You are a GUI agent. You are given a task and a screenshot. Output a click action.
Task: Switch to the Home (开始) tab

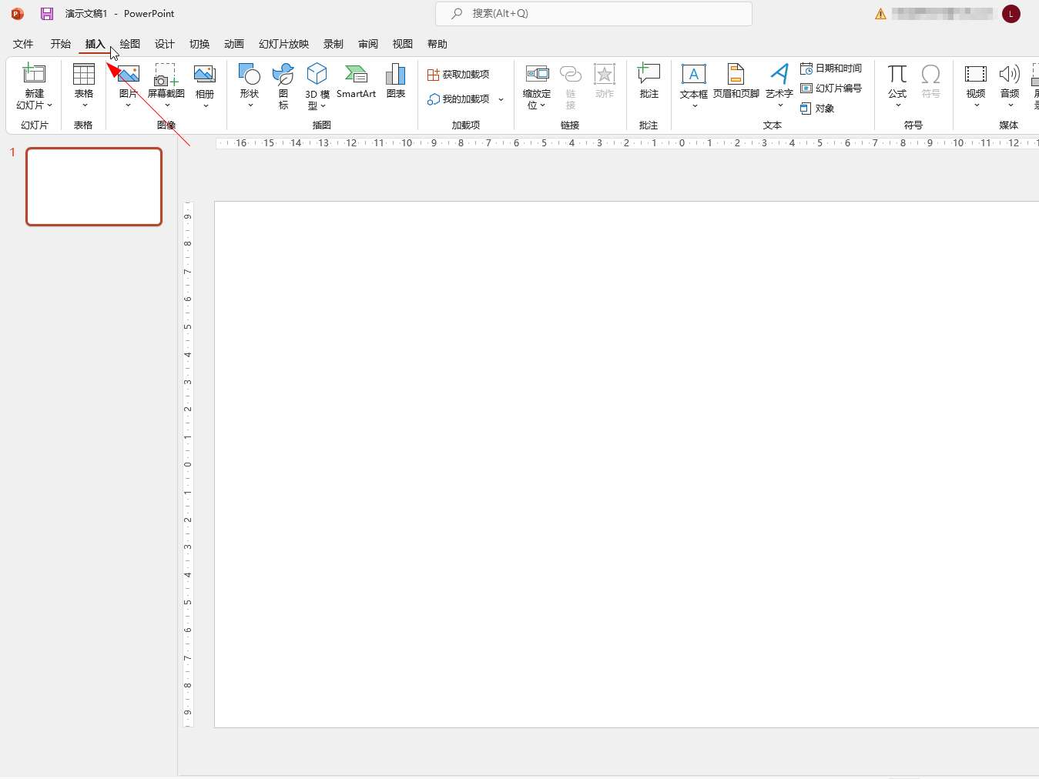(x=60, y=44)
